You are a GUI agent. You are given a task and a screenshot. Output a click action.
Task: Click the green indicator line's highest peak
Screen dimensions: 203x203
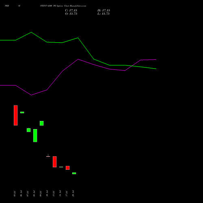[31, 32]
